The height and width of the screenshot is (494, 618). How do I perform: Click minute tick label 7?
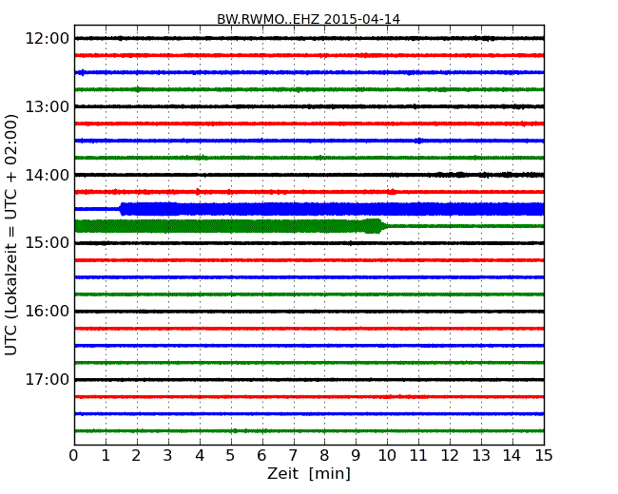click(x=293, y=455)
